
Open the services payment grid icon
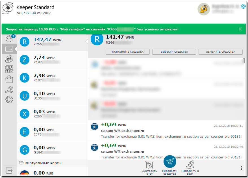(9, 69)
